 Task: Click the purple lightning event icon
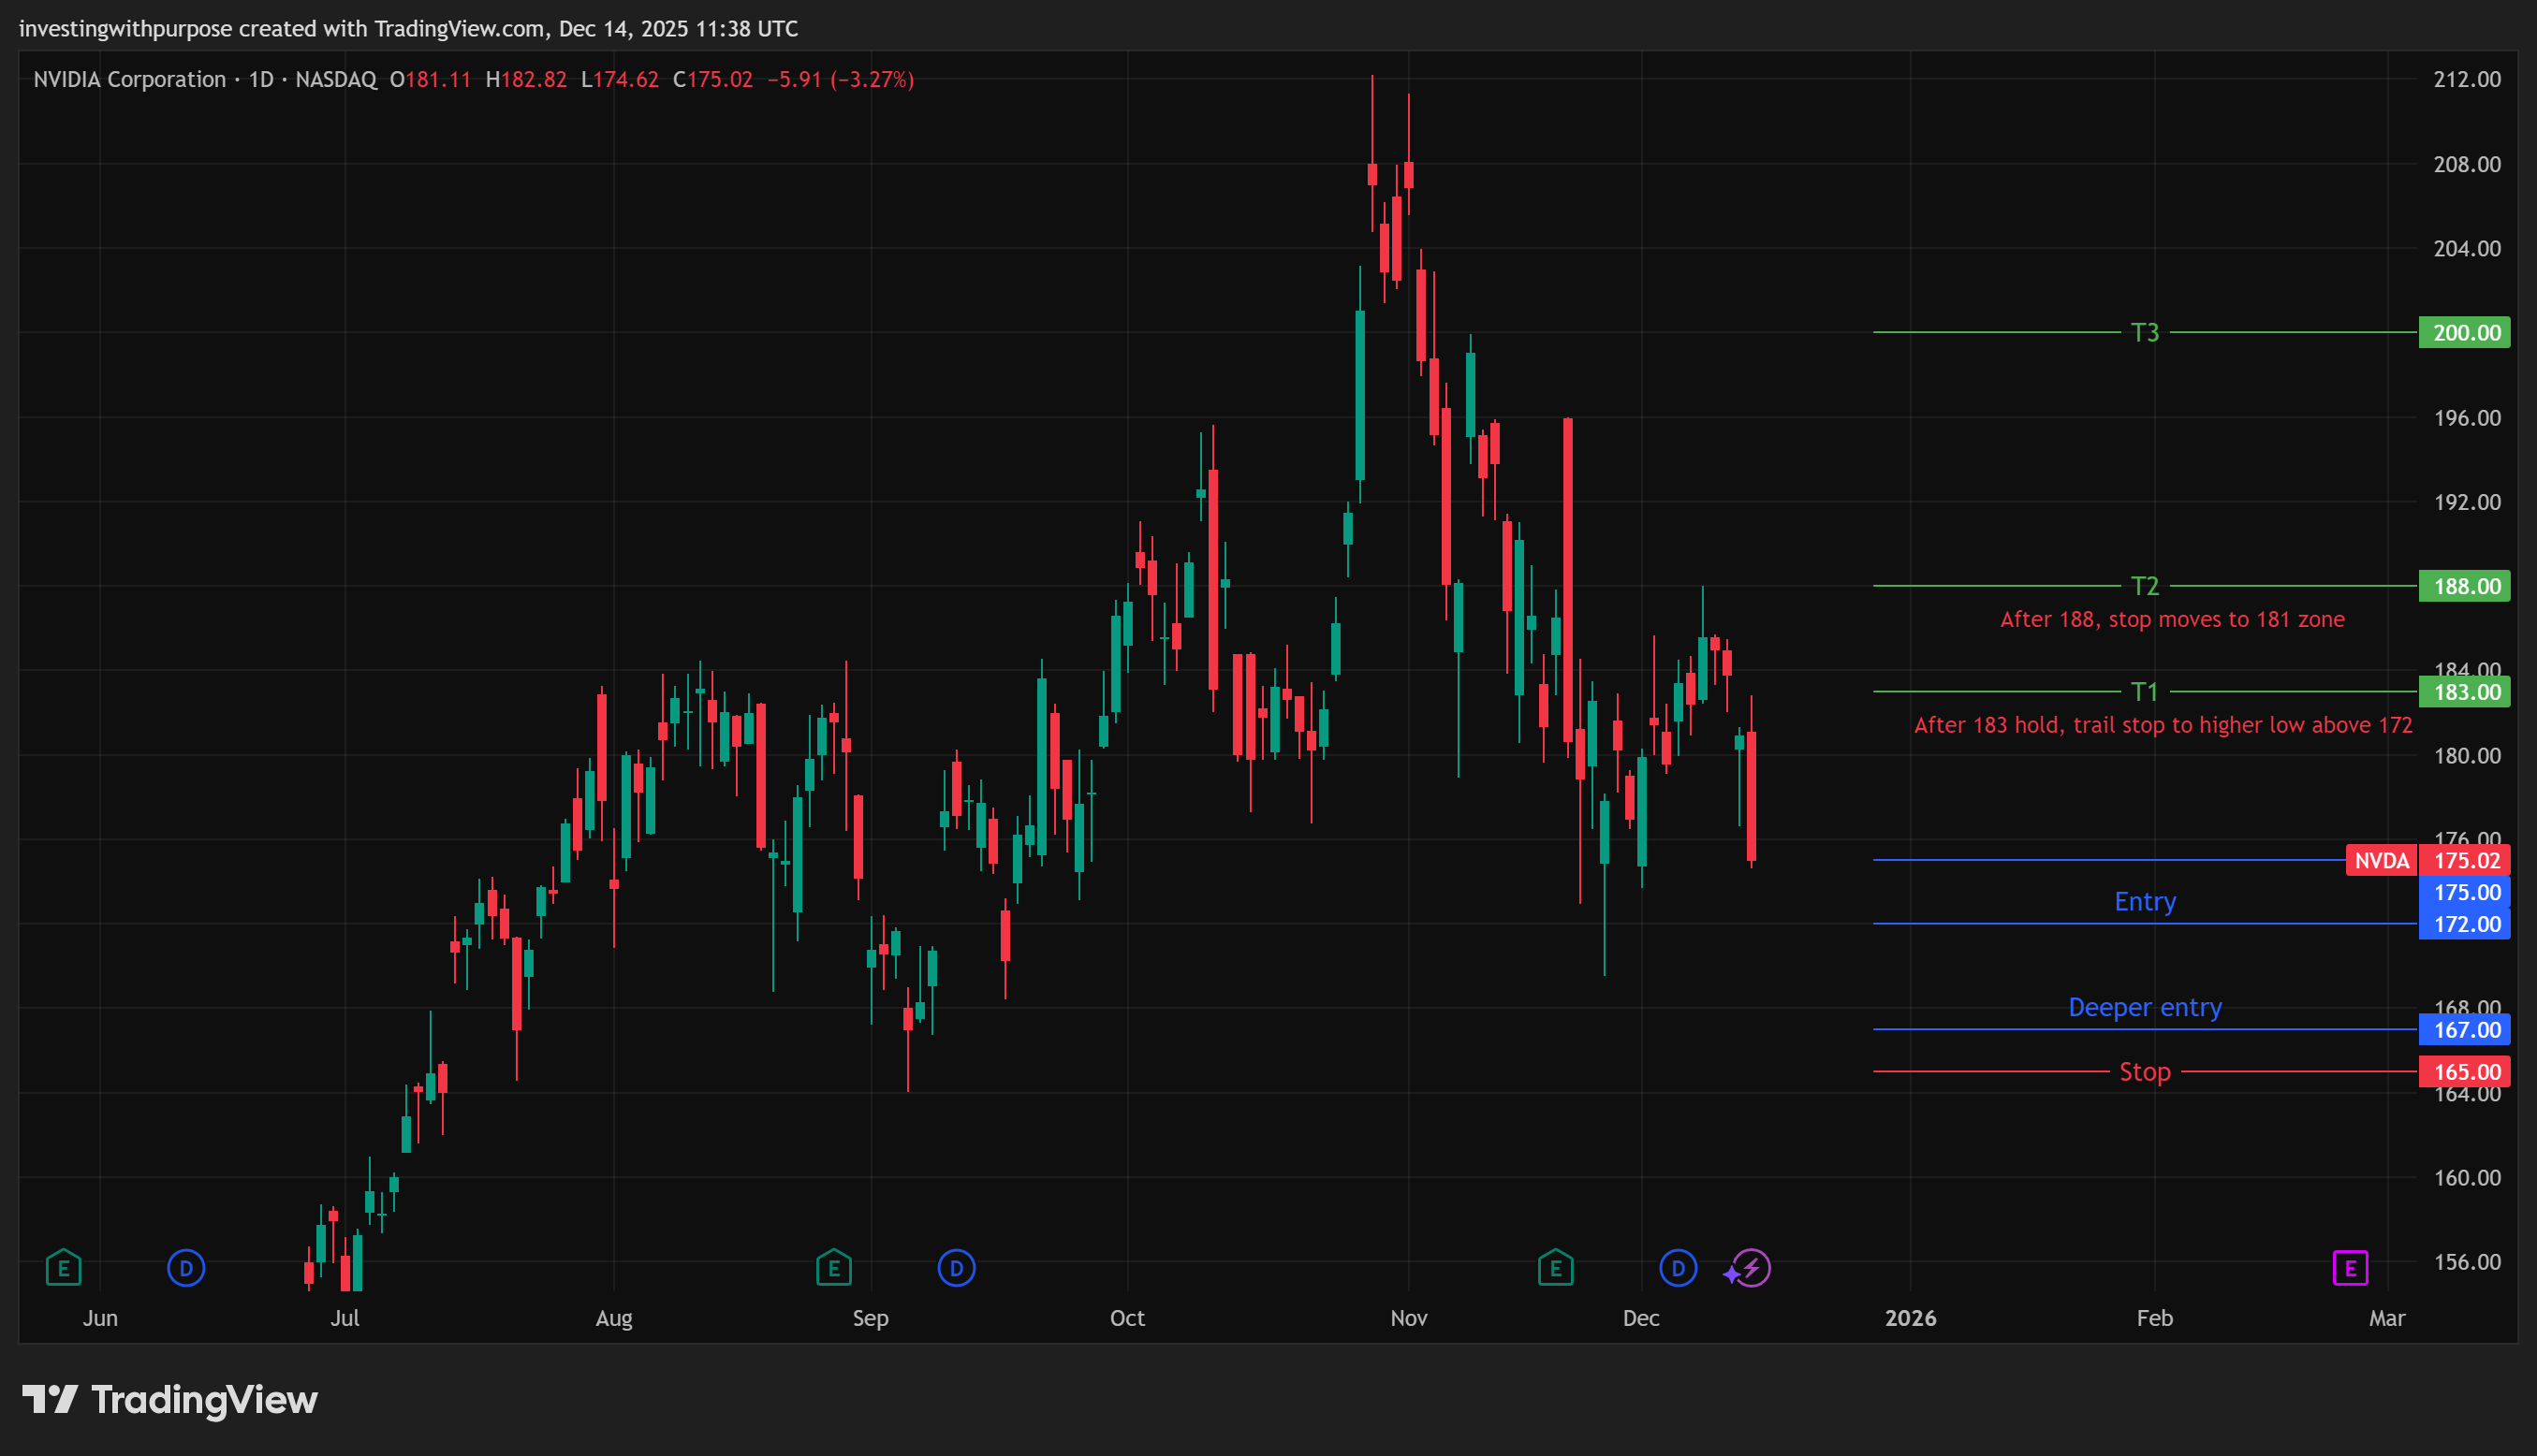tap(1751, 1268)
